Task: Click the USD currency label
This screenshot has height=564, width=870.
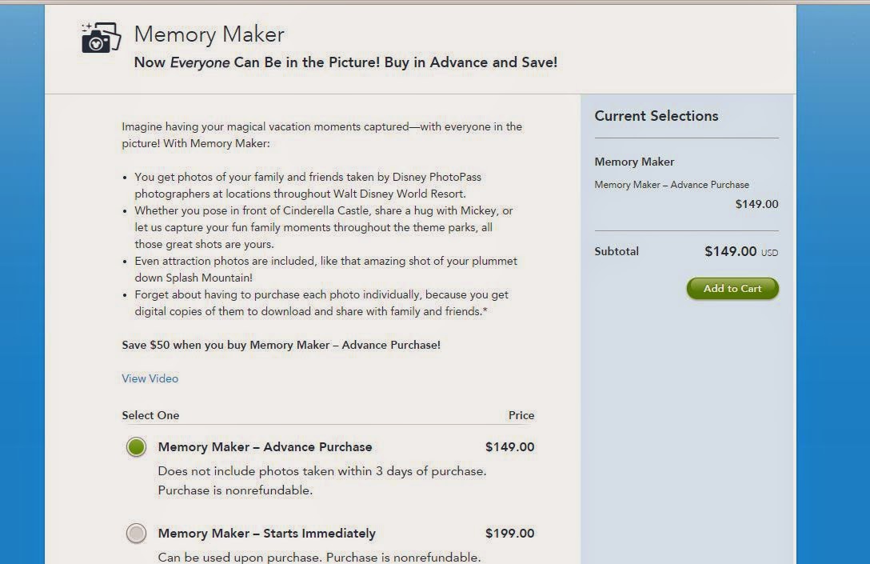Action: 769,253
